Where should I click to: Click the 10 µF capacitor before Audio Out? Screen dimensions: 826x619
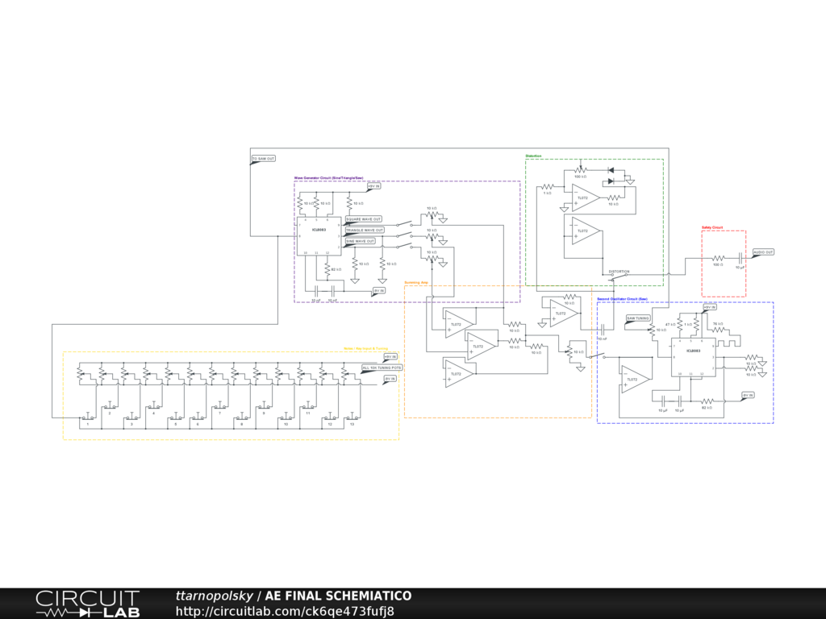739,257
